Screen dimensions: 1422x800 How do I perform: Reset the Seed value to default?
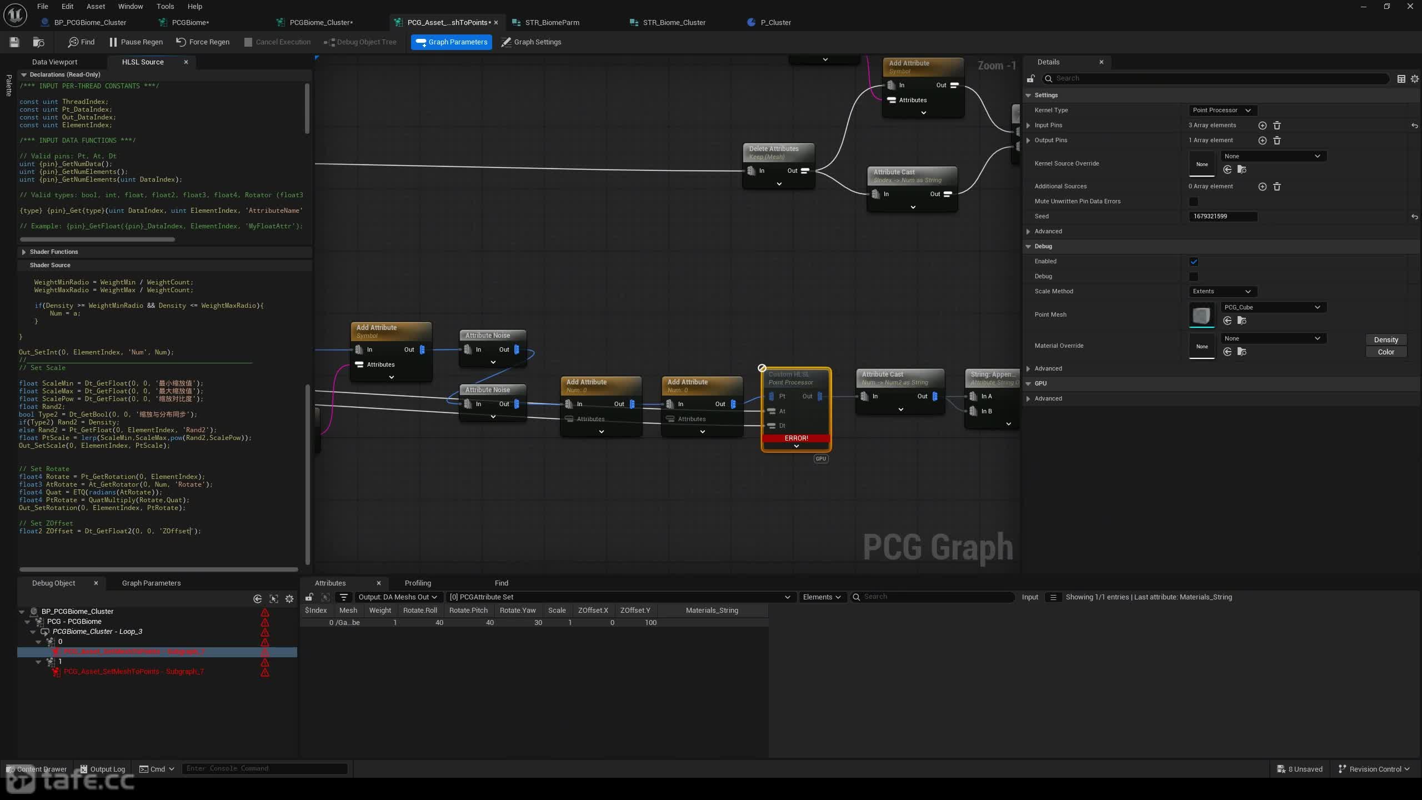(1414, 217)
